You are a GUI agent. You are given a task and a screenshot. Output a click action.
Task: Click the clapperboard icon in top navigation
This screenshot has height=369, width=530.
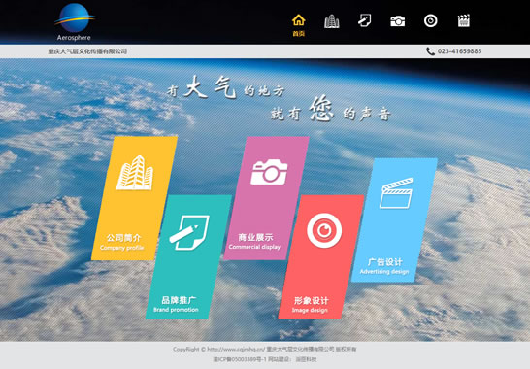pos(464,20)
